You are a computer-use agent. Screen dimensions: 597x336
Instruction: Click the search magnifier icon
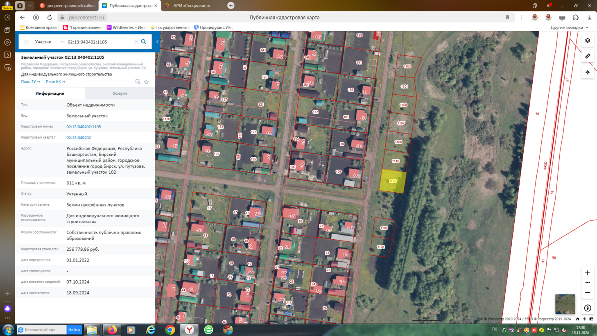[144, 42]
